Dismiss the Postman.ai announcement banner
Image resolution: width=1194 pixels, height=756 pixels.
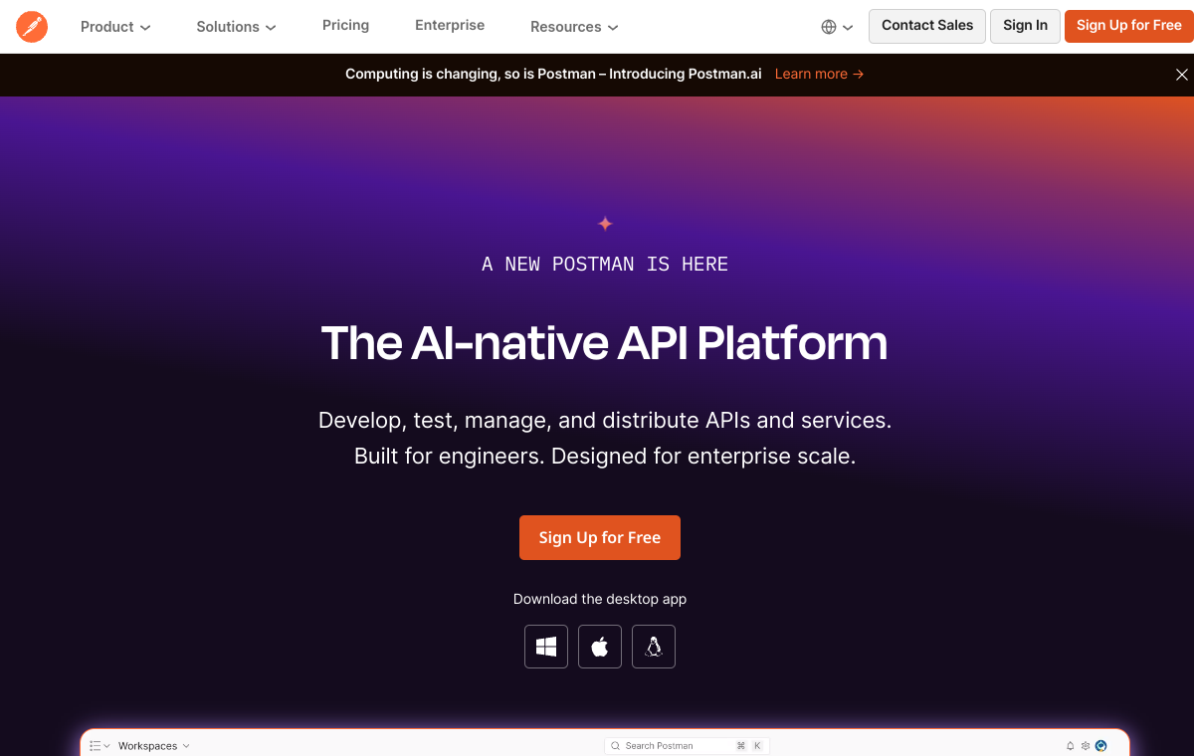click(1182, 75)
